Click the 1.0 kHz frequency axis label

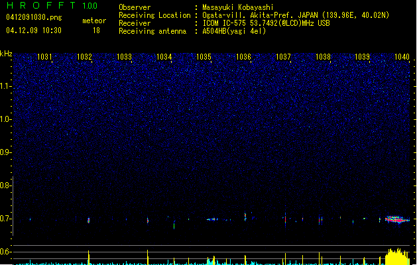(x=5, y=119)
